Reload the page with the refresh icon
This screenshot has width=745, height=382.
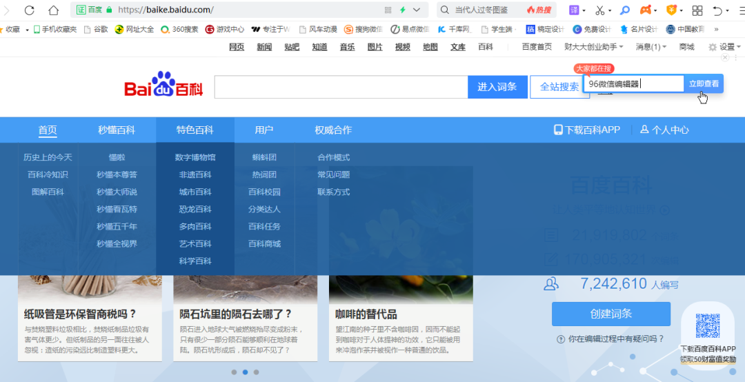coord(30,10)
